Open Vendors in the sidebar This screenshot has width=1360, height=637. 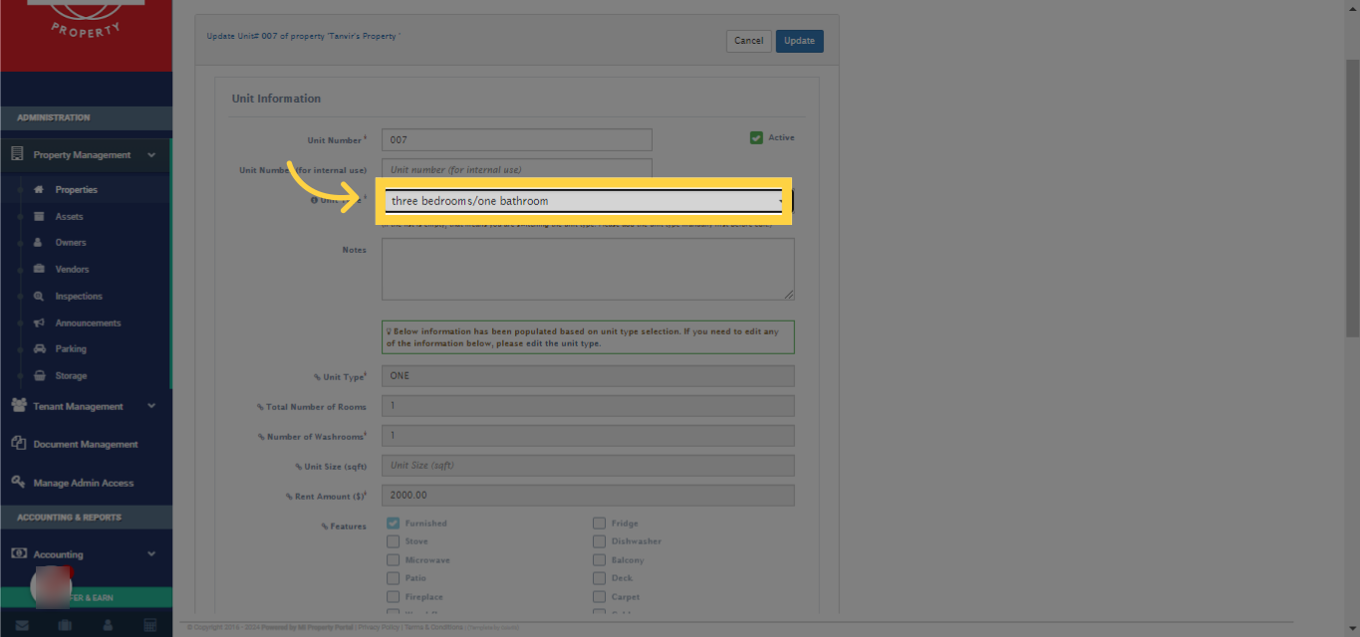(x=72, y=269)
